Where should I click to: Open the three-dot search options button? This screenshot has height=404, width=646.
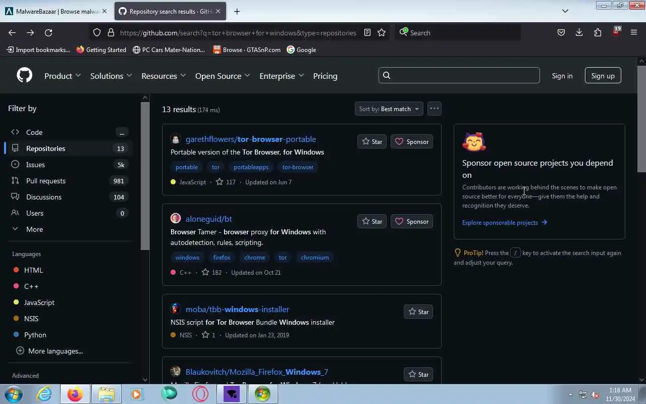click(x=434, y=109)
